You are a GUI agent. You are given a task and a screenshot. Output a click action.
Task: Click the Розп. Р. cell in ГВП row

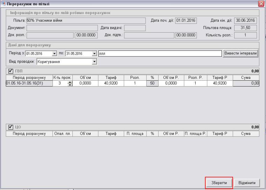click(x=195, y=83)
